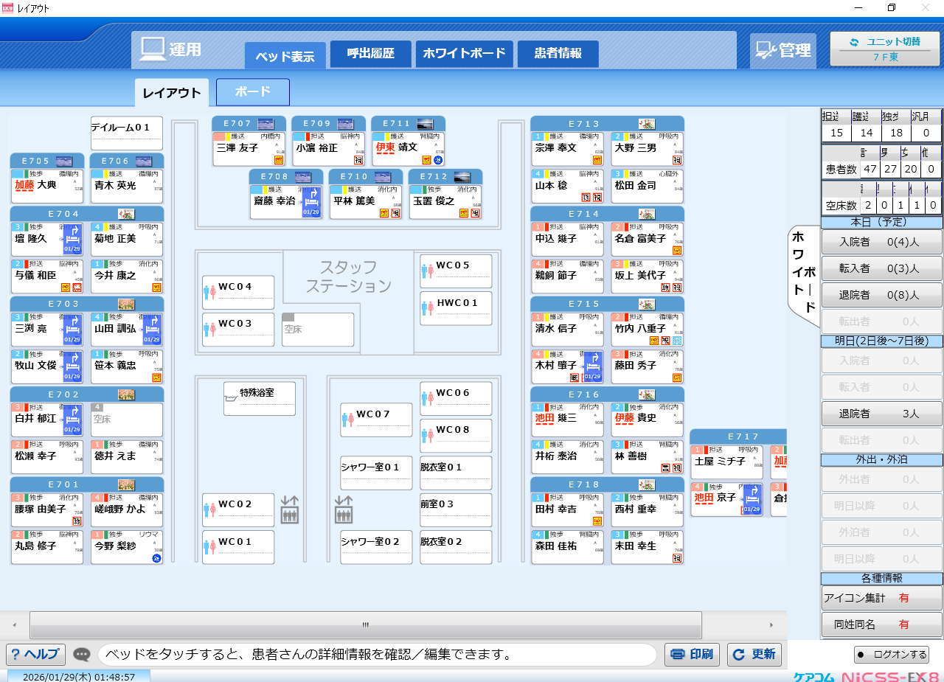
Task: Click the 視 icon on 小濱 裕正 card
Action: pos(358,159)
